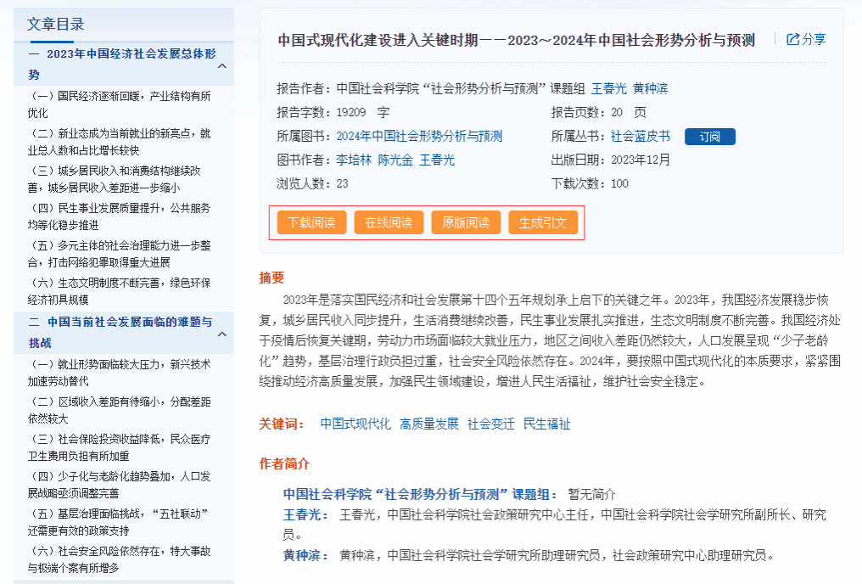The image size is (862, 584).
Task: Select keyword 民生福祉
Action: (547, 424)
